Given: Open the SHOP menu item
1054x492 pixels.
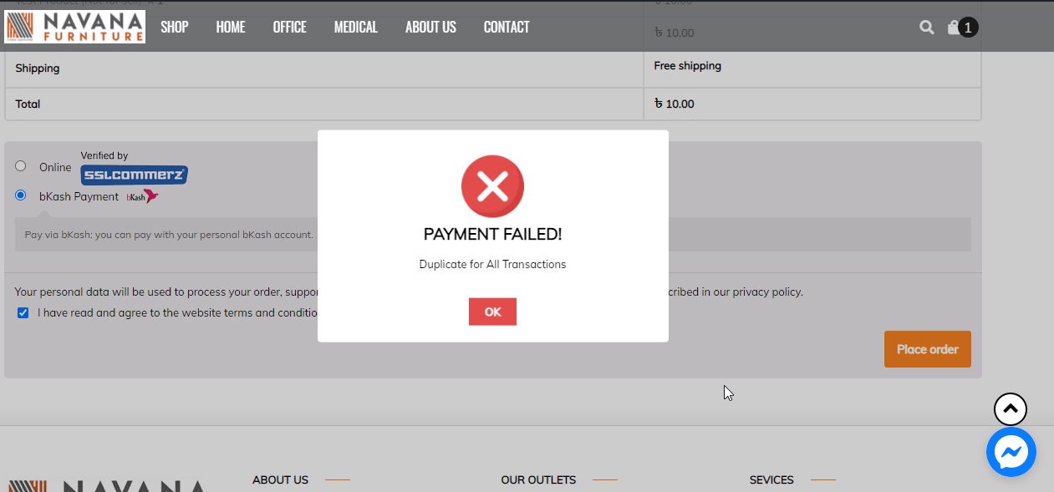Looking at the screenshot, I should click(x=175, y=28).
